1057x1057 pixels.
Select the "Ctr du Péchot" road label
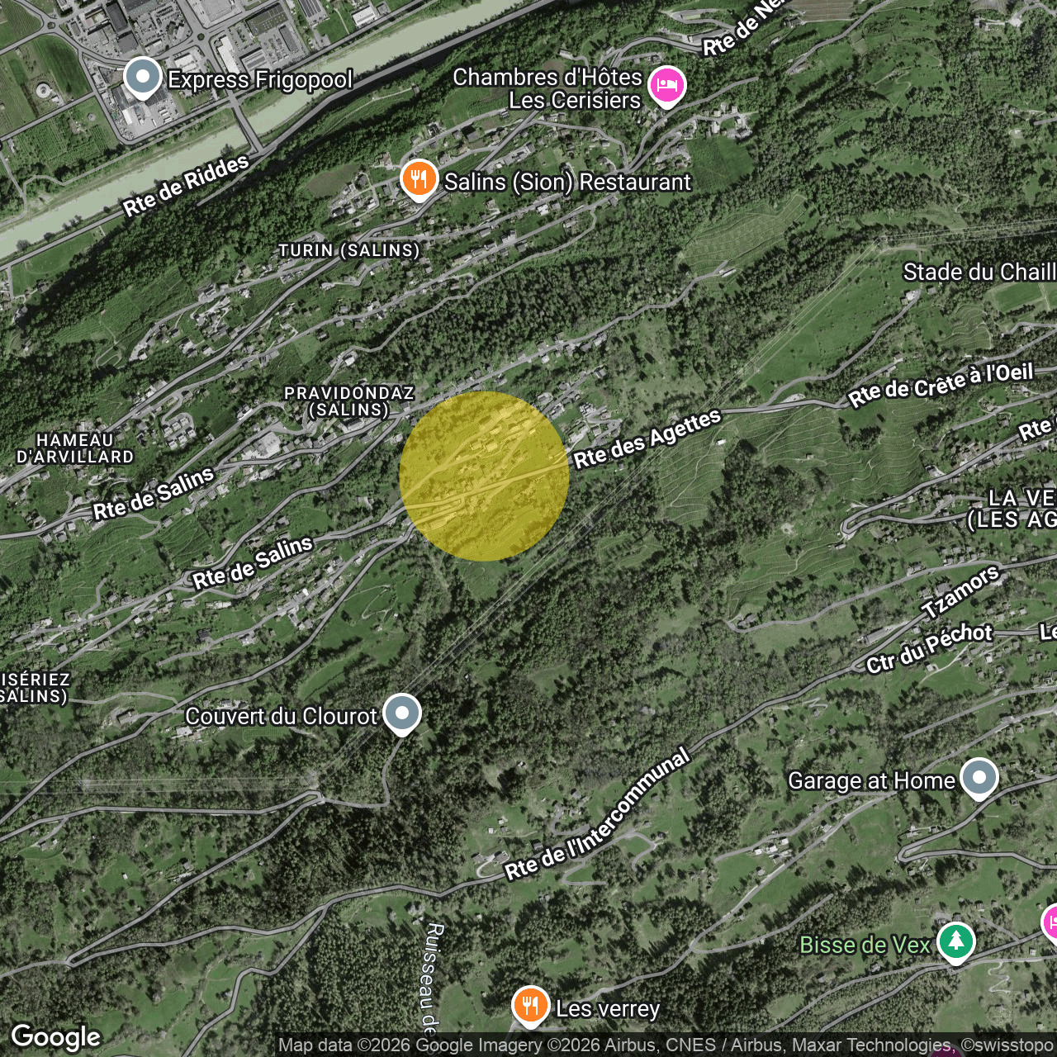point(929,648)
